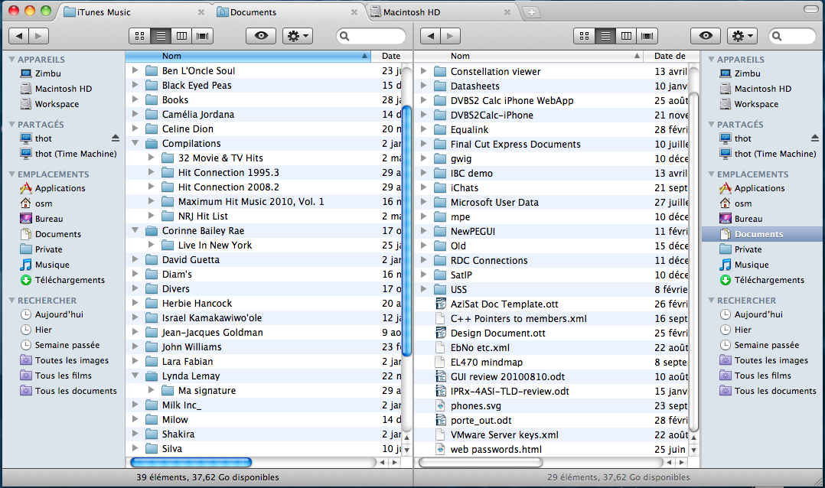Collapse RECHERCHER section in right sidebar
This screenshot has height=488, width=825.
(x=712, y=301)
